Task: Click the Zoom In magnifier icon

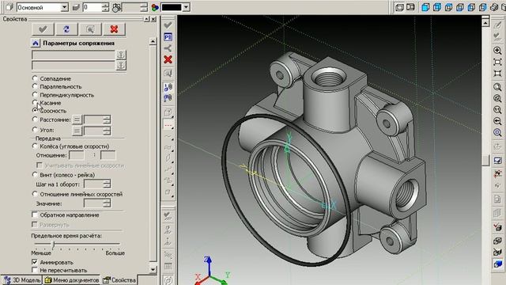Action: [497, 51]
